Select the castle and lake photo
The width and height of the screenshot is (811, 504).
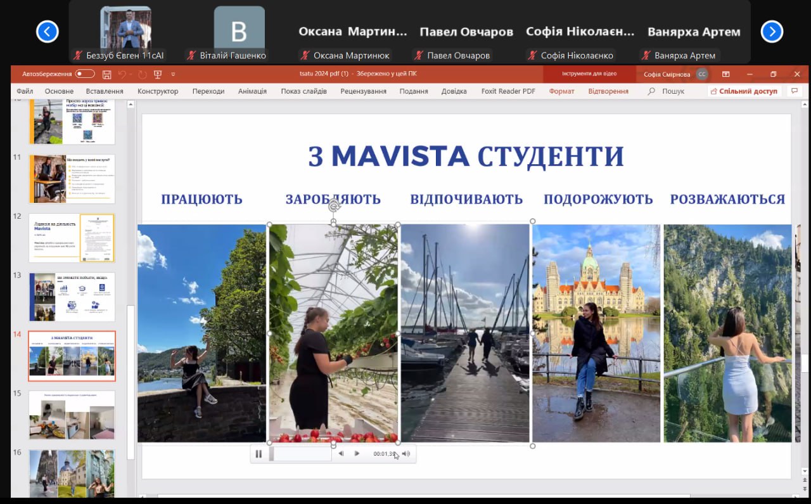point(596,333)
